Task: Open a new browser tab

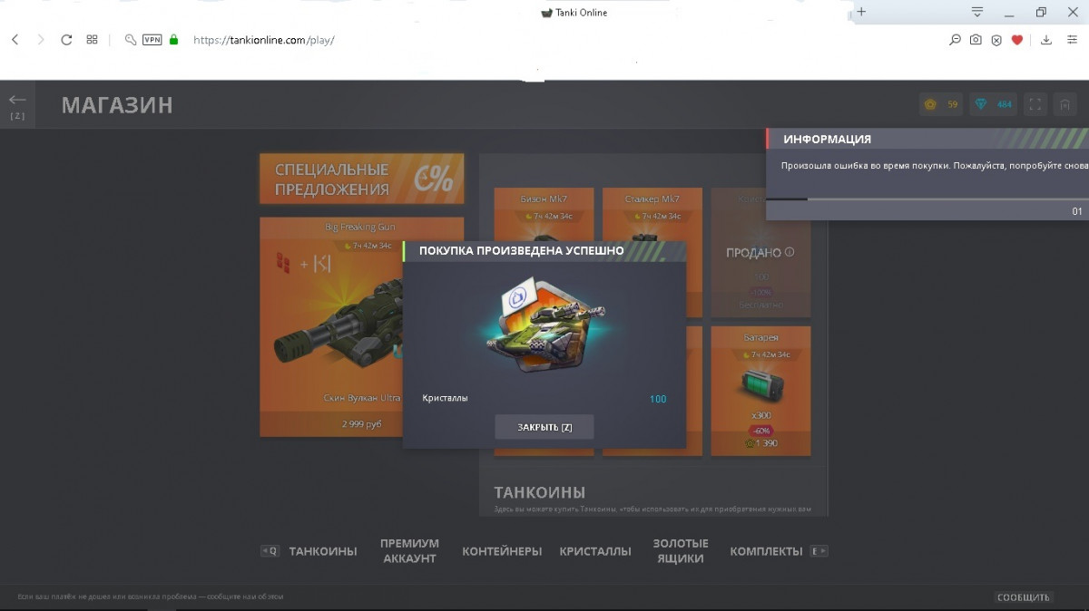Action: pyautogui.click(x=861, y=12)
